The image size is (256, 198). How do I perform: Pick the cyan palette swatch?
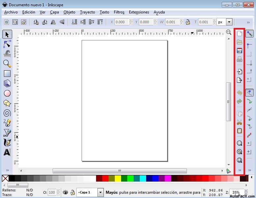tap(143, 178)
